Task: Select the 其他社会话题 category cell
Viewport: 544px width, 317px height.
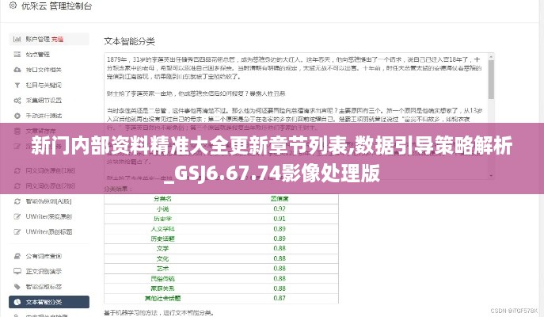Action: [x=162, y=298]
